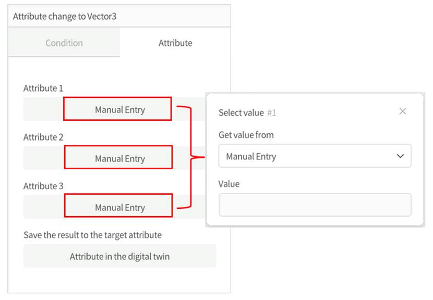Expand the Get value from dropdown
This screenshot has height=300, width=433.
pos(315,156)
